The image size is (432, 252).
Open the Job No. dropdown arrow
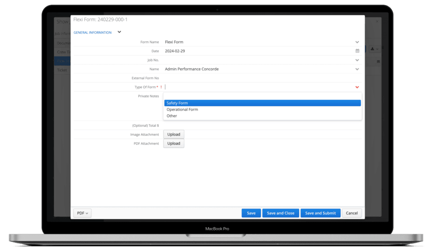(x=357, y=60)
